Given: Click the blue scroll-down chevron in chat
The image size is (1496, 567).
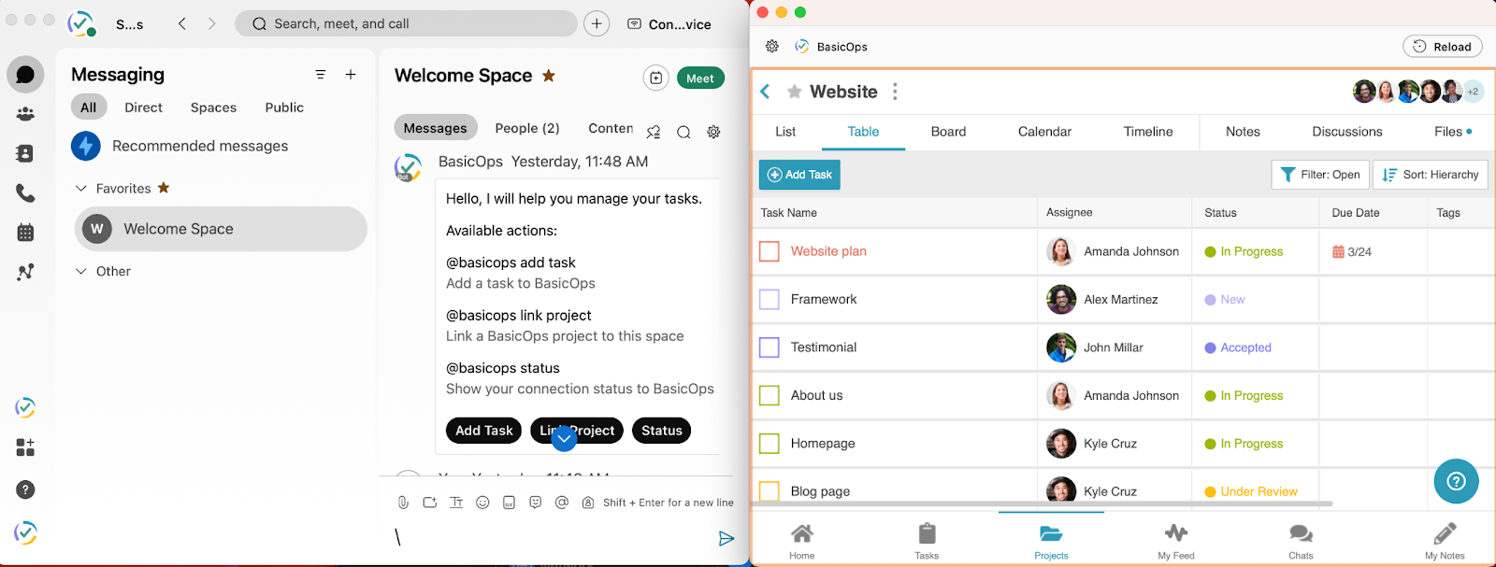Looking at the screenshot, I should (564, 438).
